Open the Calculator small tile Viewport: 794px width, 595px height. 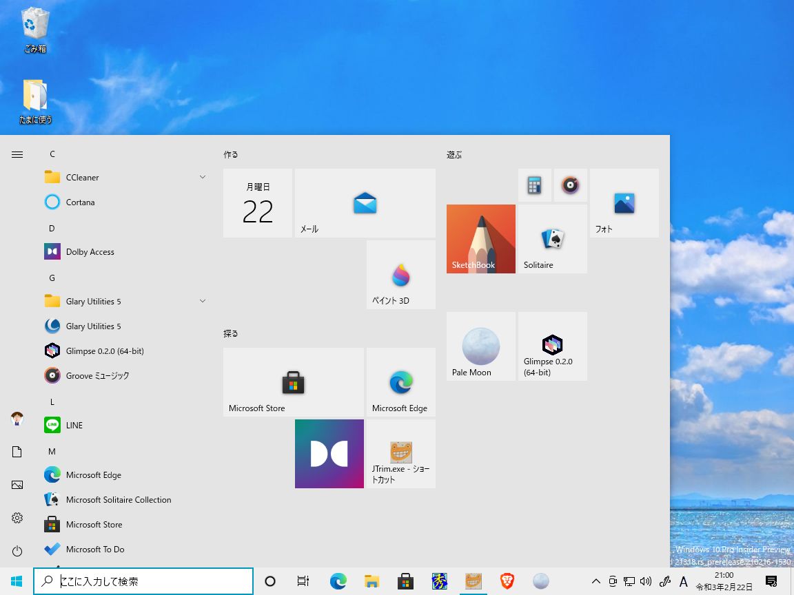point(535,185)
